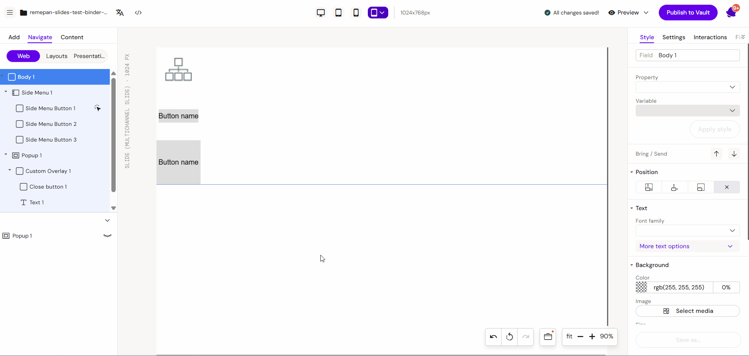
Task: Click the sitemap icon on the canvas
Action: [178, 69]
